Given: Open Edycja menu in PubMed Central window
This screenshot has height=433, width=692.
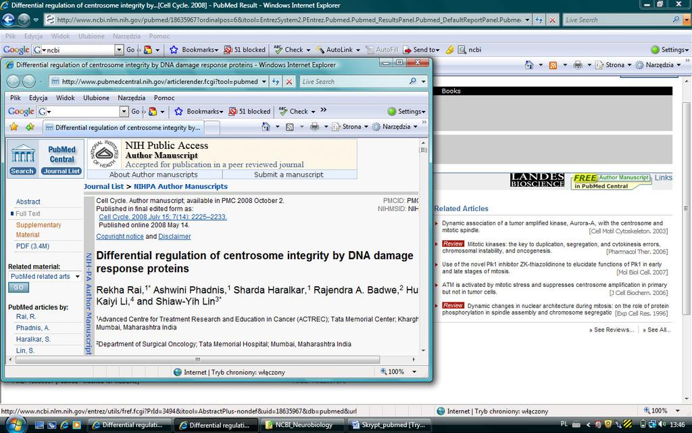Looking at the screenshot, I should 39,97.
